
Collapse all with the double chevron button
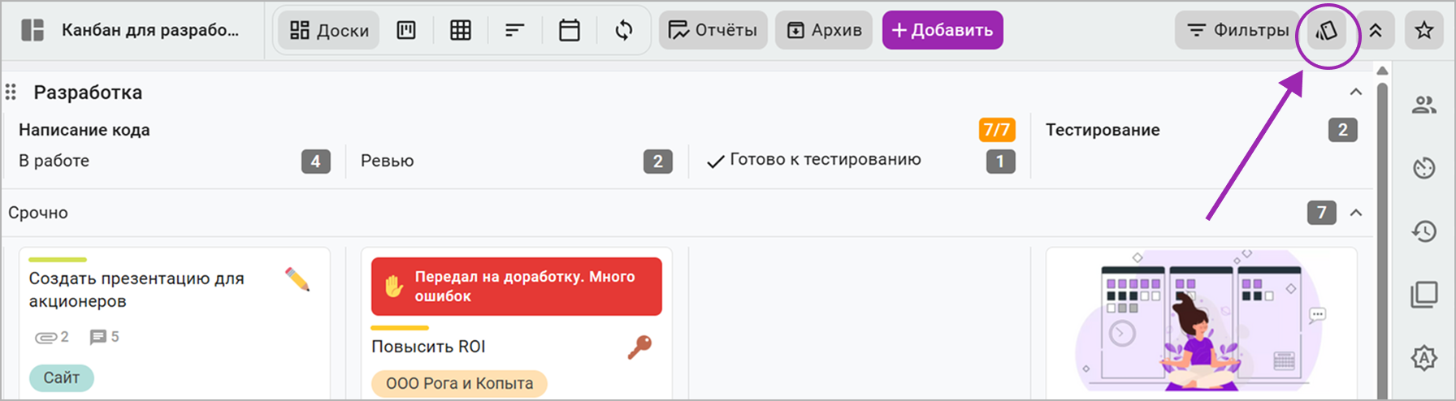tap(1376, 31)
